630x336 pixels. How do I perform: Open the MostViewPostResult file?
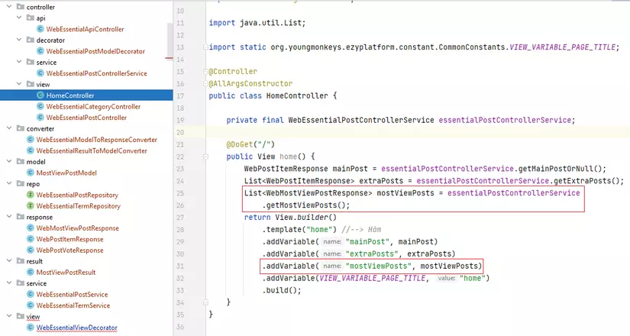tap(66, 272)
